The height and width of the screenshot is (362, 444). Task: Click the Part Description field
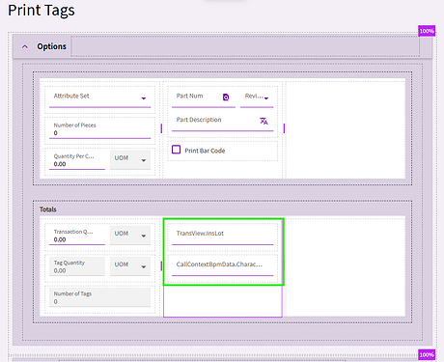coord(222,123)
